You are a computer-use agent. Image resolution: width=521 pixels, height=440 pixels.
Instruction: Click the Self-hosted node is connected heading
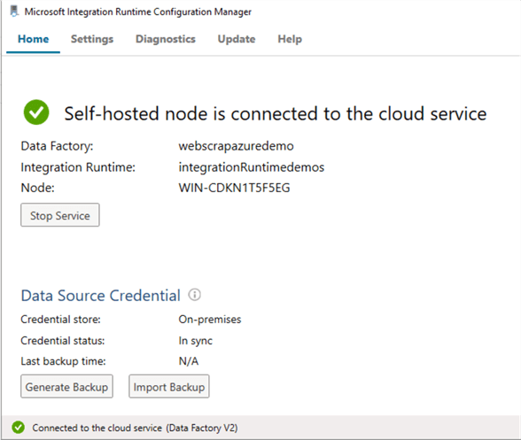[276, 113]
